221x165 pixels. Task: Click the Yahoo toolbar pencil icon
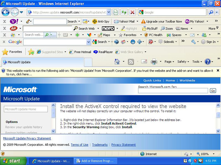tap(28, 21)
